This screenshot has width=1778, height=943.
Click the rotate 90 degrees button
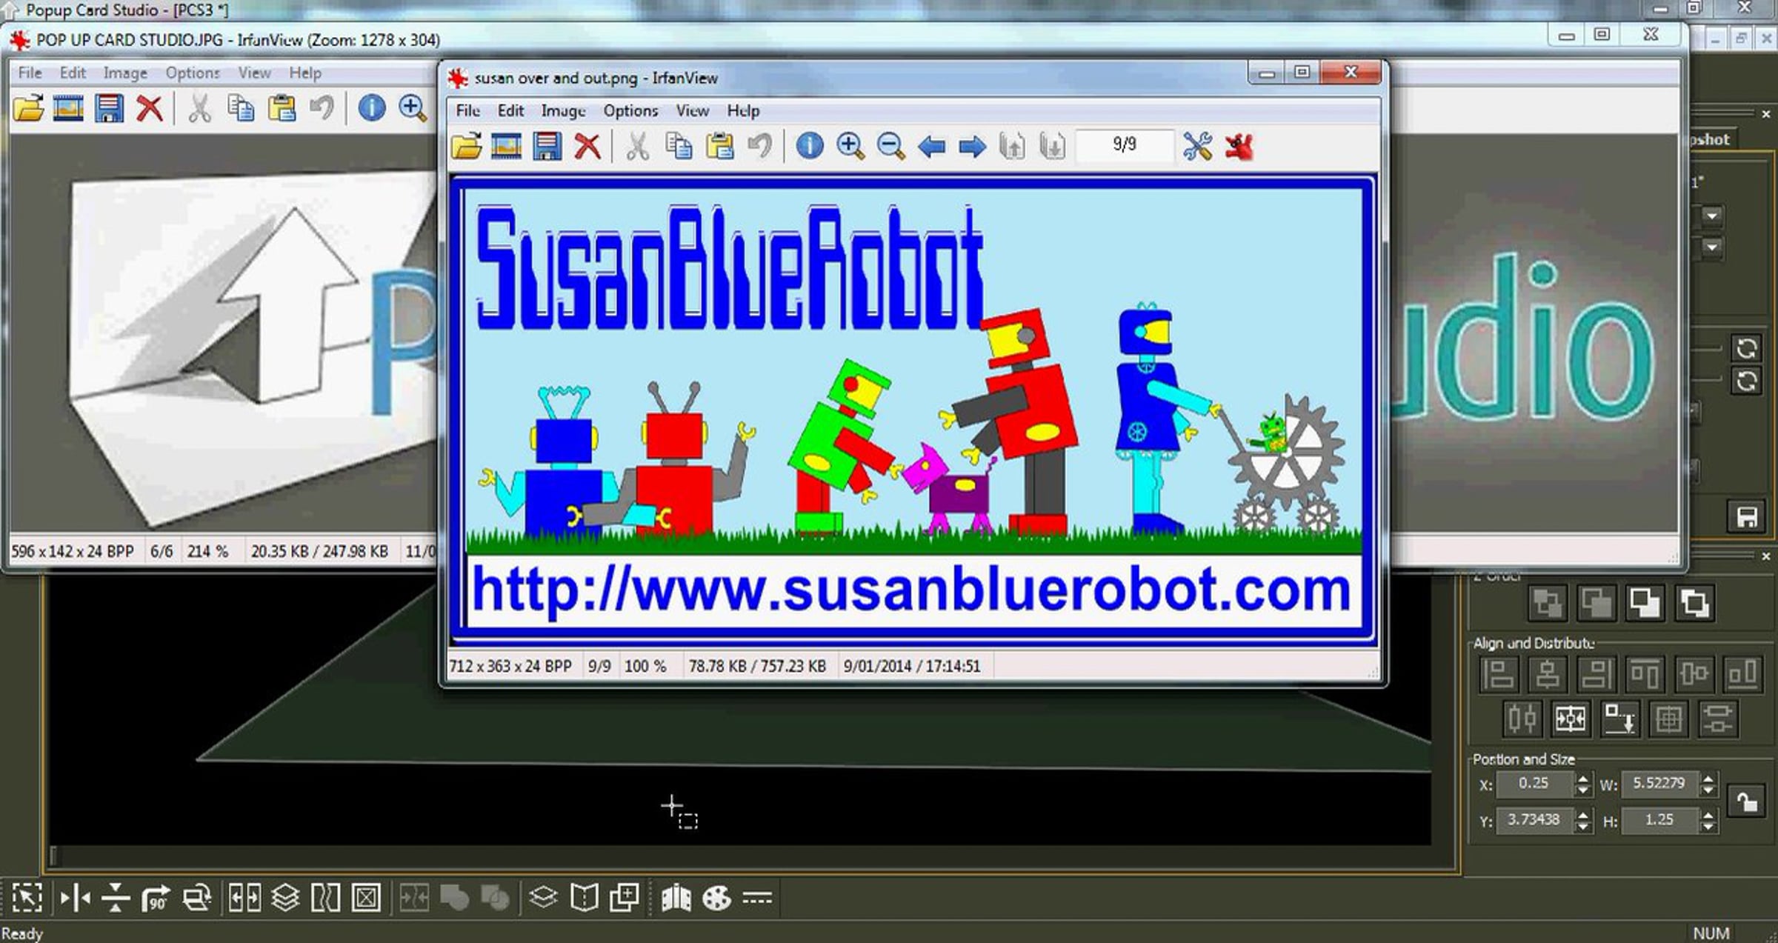click(156, 899)
